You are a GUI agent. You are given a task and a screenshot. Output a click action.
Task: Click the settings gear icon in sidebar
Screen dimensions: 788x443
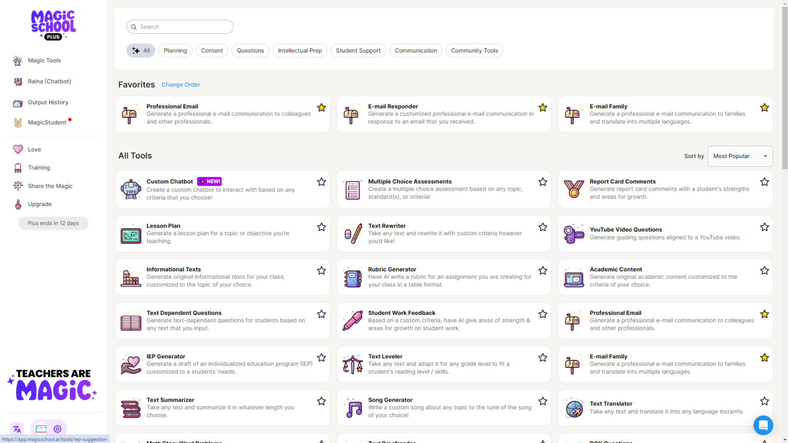click(x=57, y=429)
